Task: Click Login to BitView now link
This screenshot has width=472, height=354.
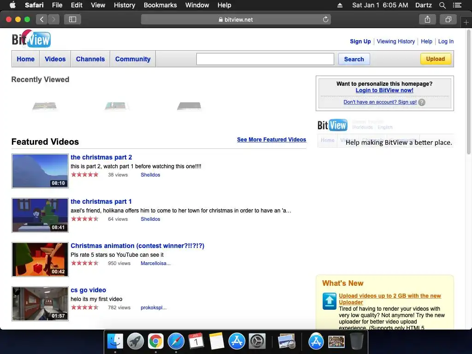Action: click(x=384, y=90)
